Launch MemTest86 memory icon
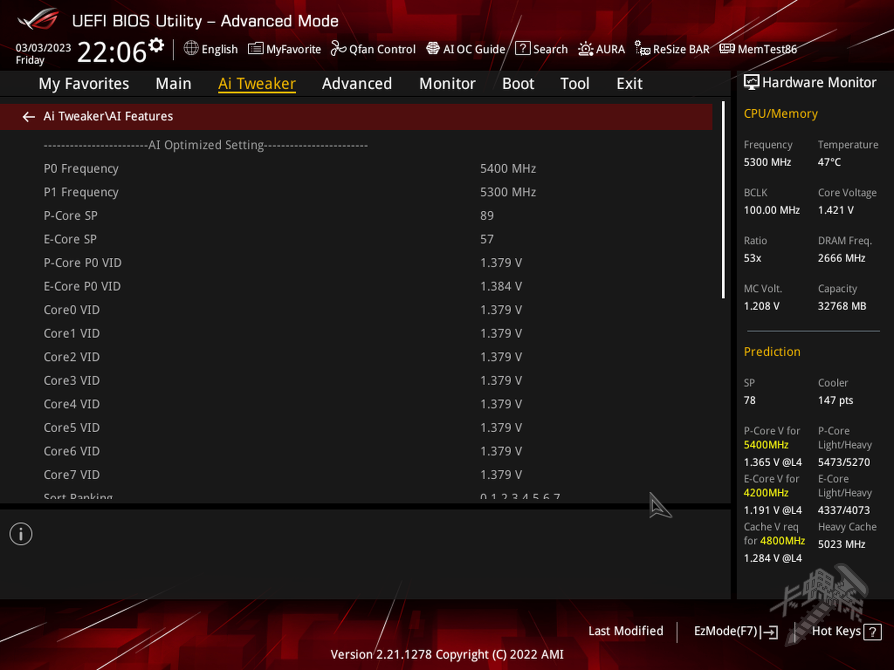 click(x=727, y=48)
